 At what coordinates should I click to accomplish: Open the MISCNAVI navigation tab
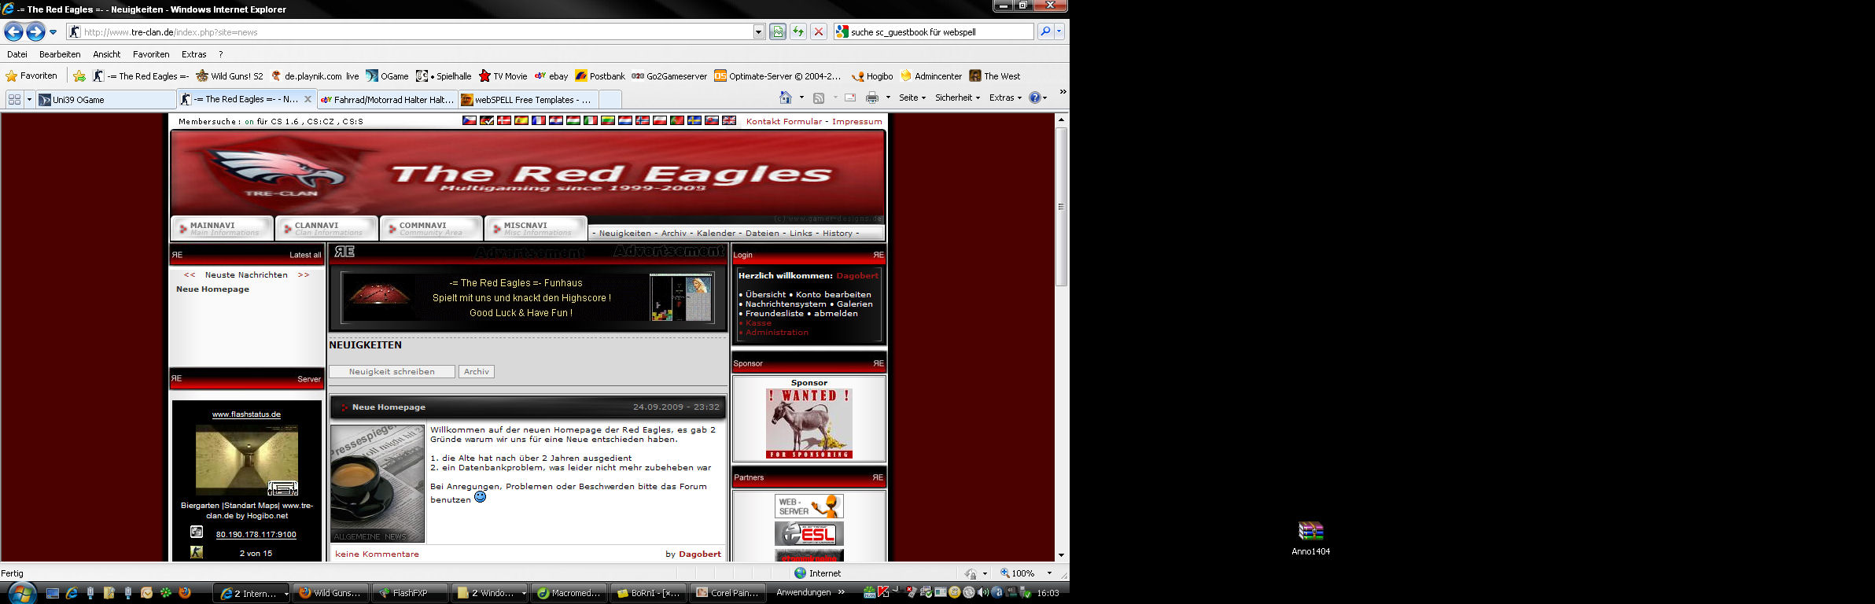536,228
